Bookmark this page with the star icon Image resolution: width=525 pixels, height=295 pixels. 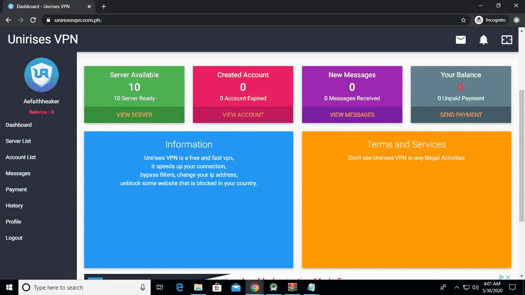[x=464, y=20]
